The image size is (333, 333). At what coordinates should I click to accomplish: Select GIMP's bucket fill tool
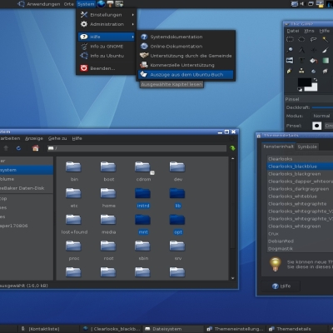point(314,60)
